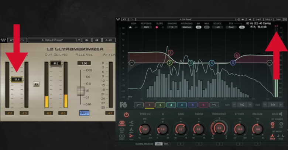Expand L2 preset list dropdown arrow
288x150 pixels.
click(79, 40)
